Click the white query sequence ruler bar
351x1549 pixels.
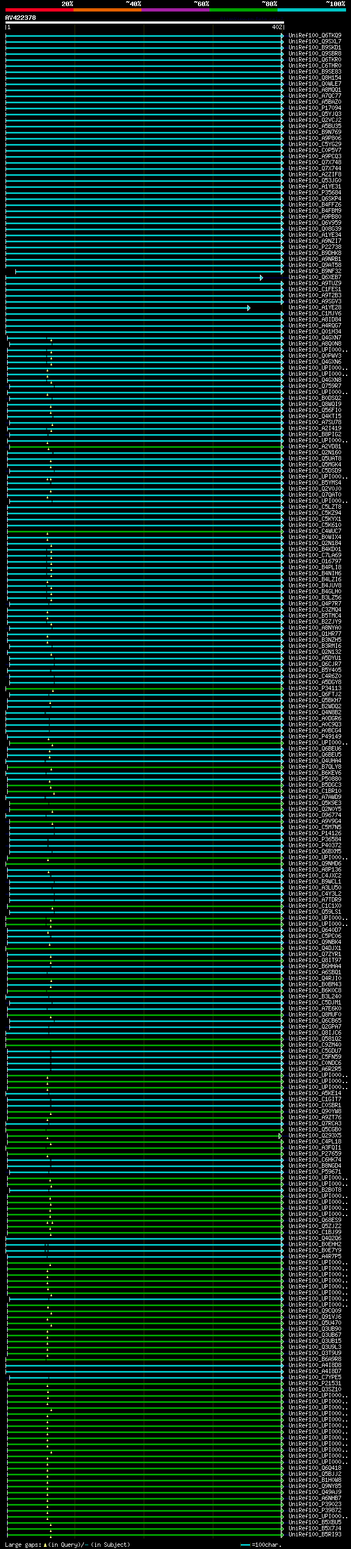click(144, 23)
